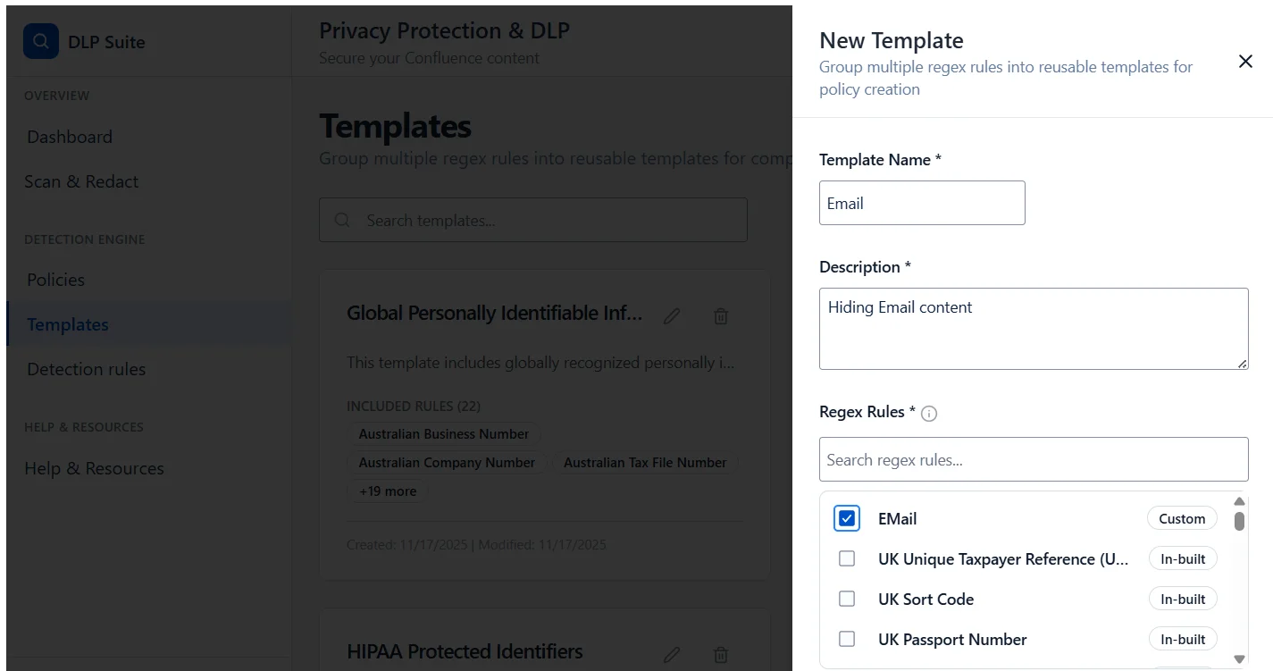Screen dimensions: 1273x671
Task: Open the Regex Rules info tooltip icon
Action: coord(928,413)
